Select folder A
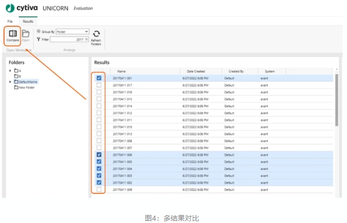 click(18, 71)
